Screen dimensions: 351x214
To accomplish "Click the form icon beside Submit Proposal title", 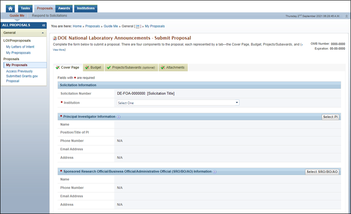I will click(55, 38).
